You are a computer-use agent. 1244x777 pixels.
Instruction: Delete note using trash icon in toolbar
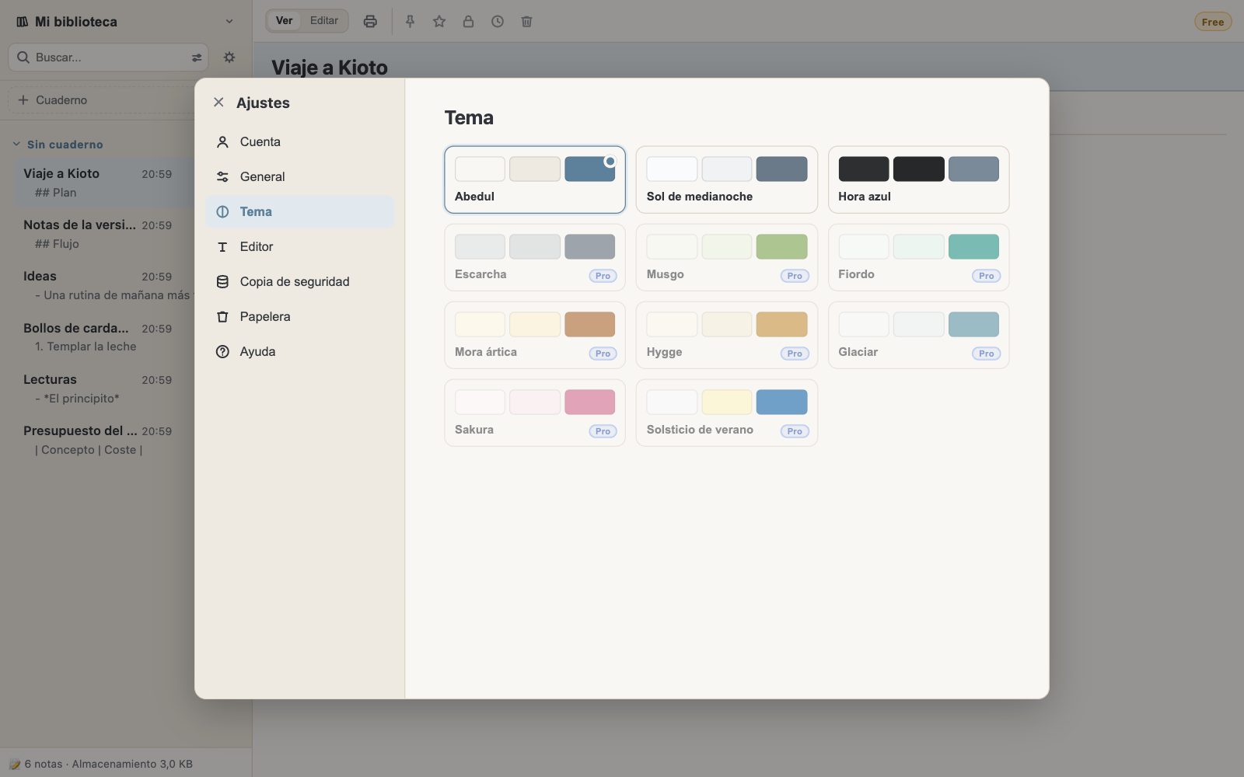(526, 21)
